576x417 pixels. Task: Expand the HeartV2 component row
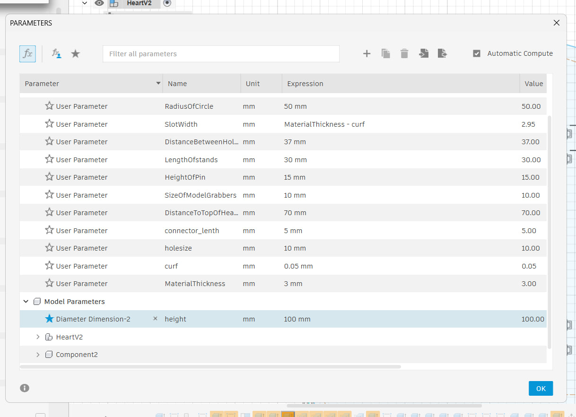[x=38, y=337]
